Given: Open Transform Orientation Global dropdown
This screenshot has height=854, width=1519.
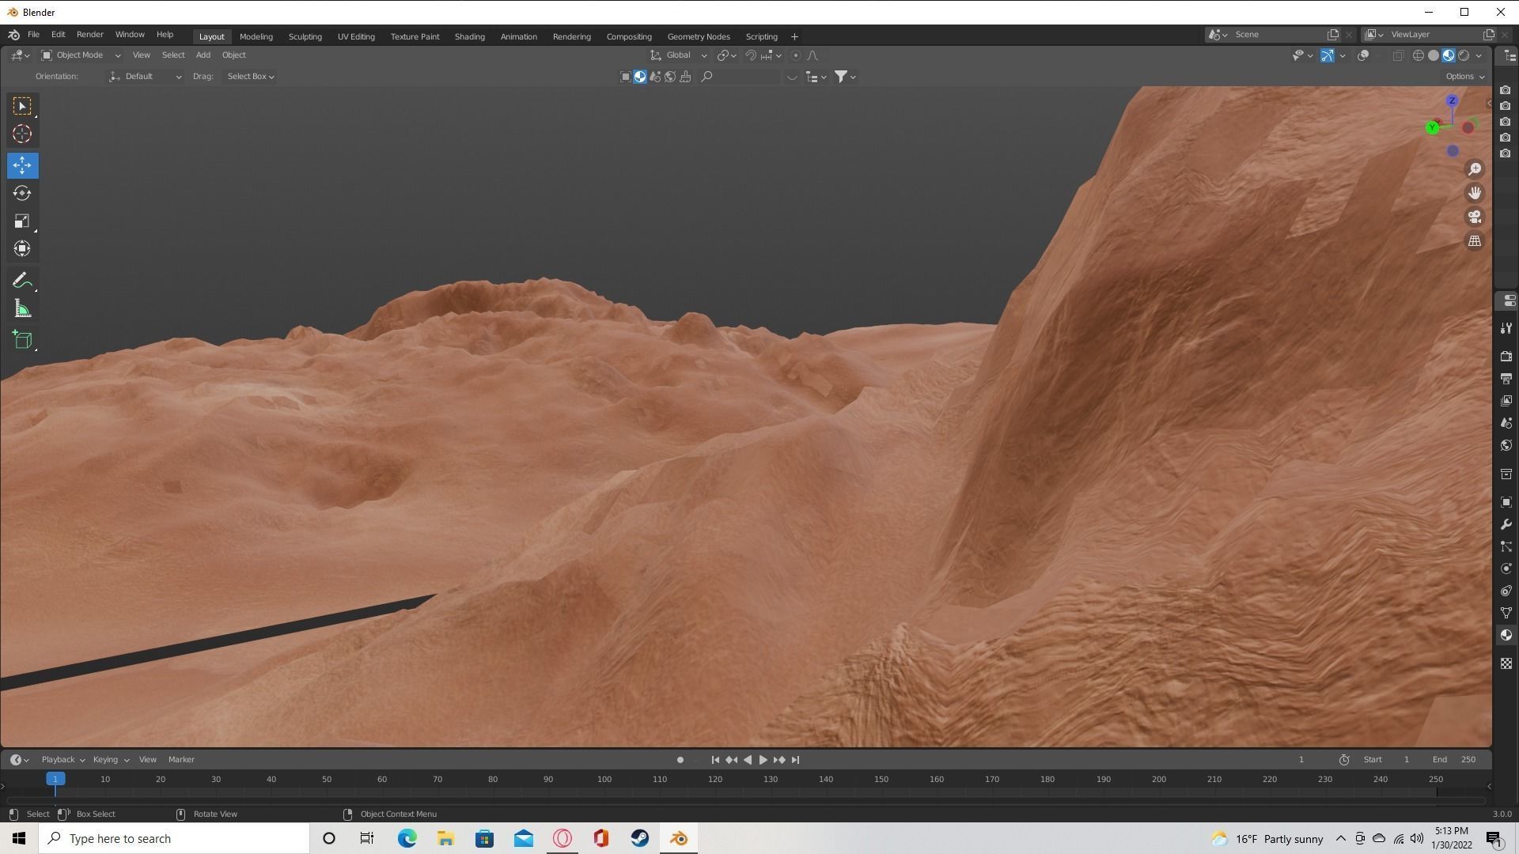Looking at the screenshot, I should 678,55.
